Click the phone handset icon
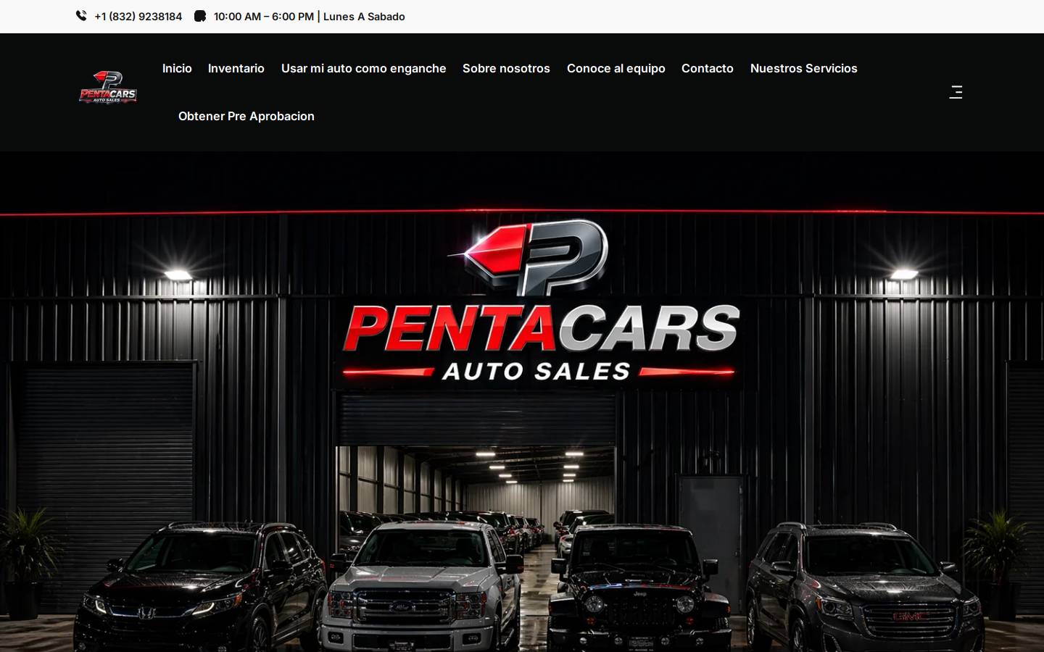Viewport: 1044px width, 652px height. click(x=81, y=16)
